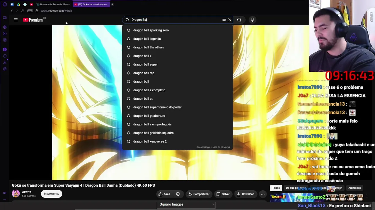Image resolution: width=375 pixels, height=210 pixels.
Task: Open the pinned YouTube tab icon
Action: (31, 4)
